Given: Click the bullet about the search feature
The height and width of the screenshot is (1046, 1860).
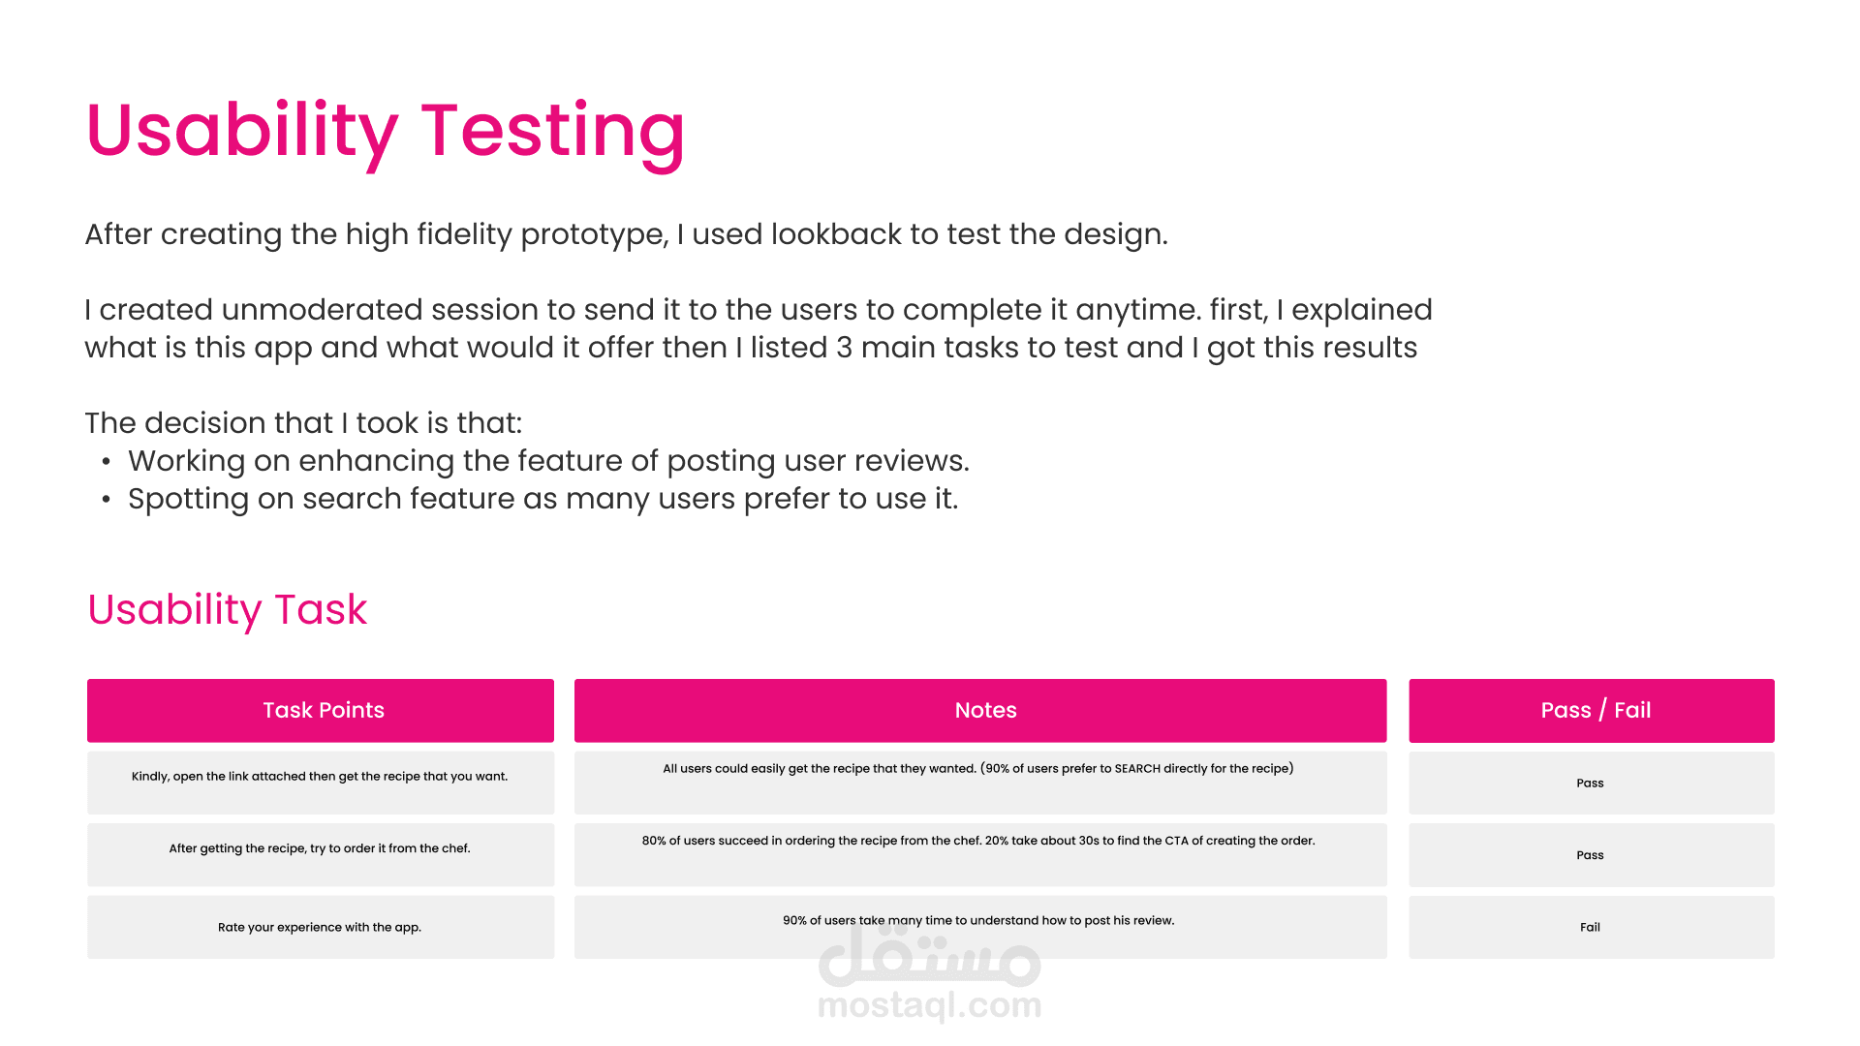Looking at the screenshot, I should coord(543,499).
